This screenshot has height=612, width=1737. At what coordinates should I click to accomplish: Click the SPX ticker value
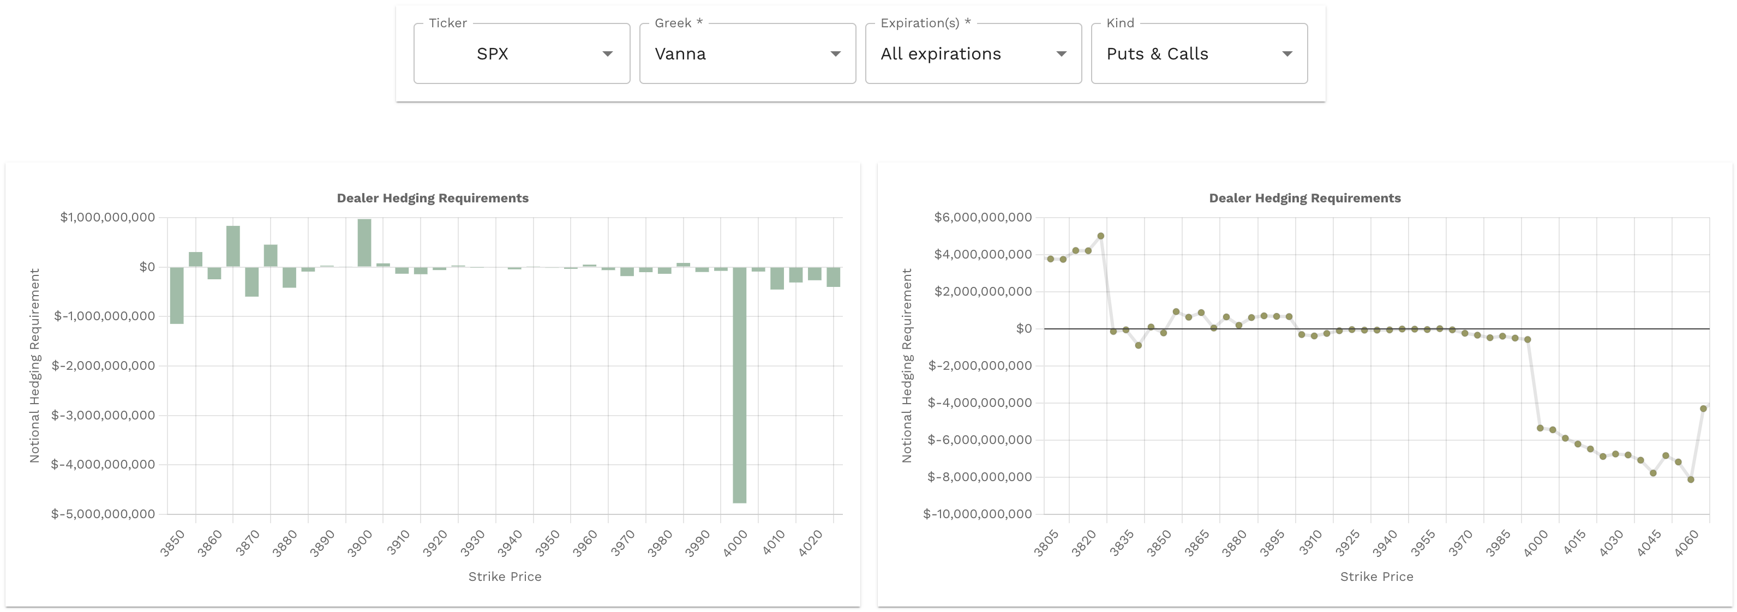492,54
